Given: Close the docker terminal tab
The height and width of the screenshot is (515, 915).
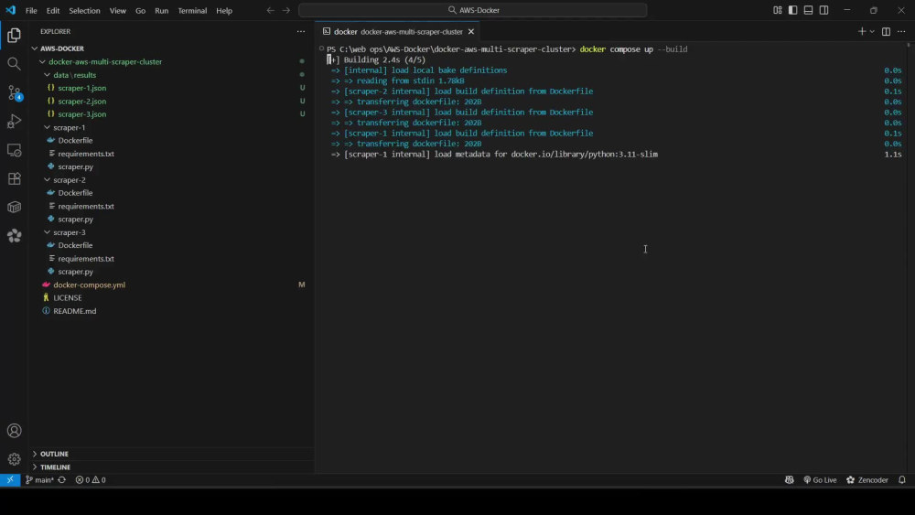Looking at the screenshot, I should coord(471,31).
